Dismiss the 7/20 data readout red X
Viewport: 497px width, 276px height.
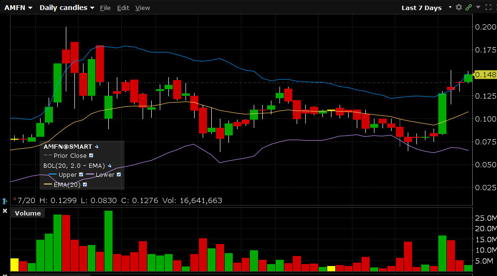coord(15,199)
